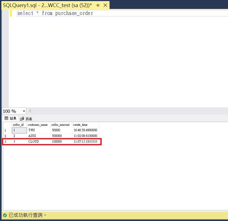
Task: Click the 11:07:13.1933333 time cell
Action: point(86,142)
